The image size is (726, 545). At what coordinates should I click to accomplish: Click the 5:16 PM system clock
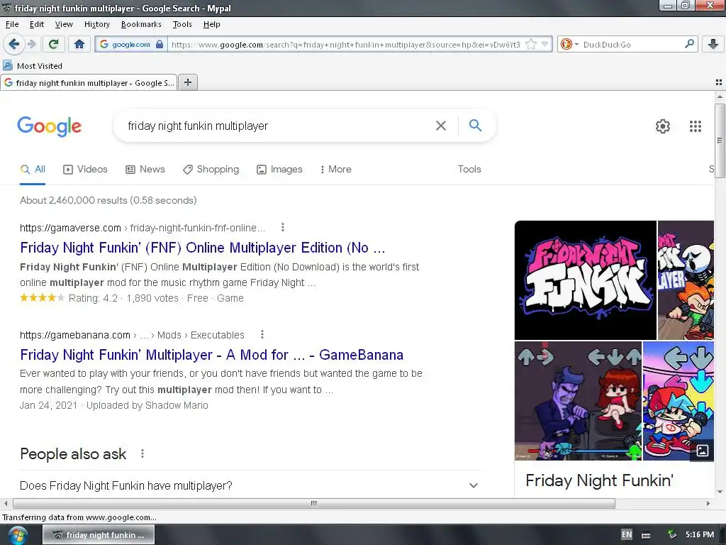(x=700, y=534)
